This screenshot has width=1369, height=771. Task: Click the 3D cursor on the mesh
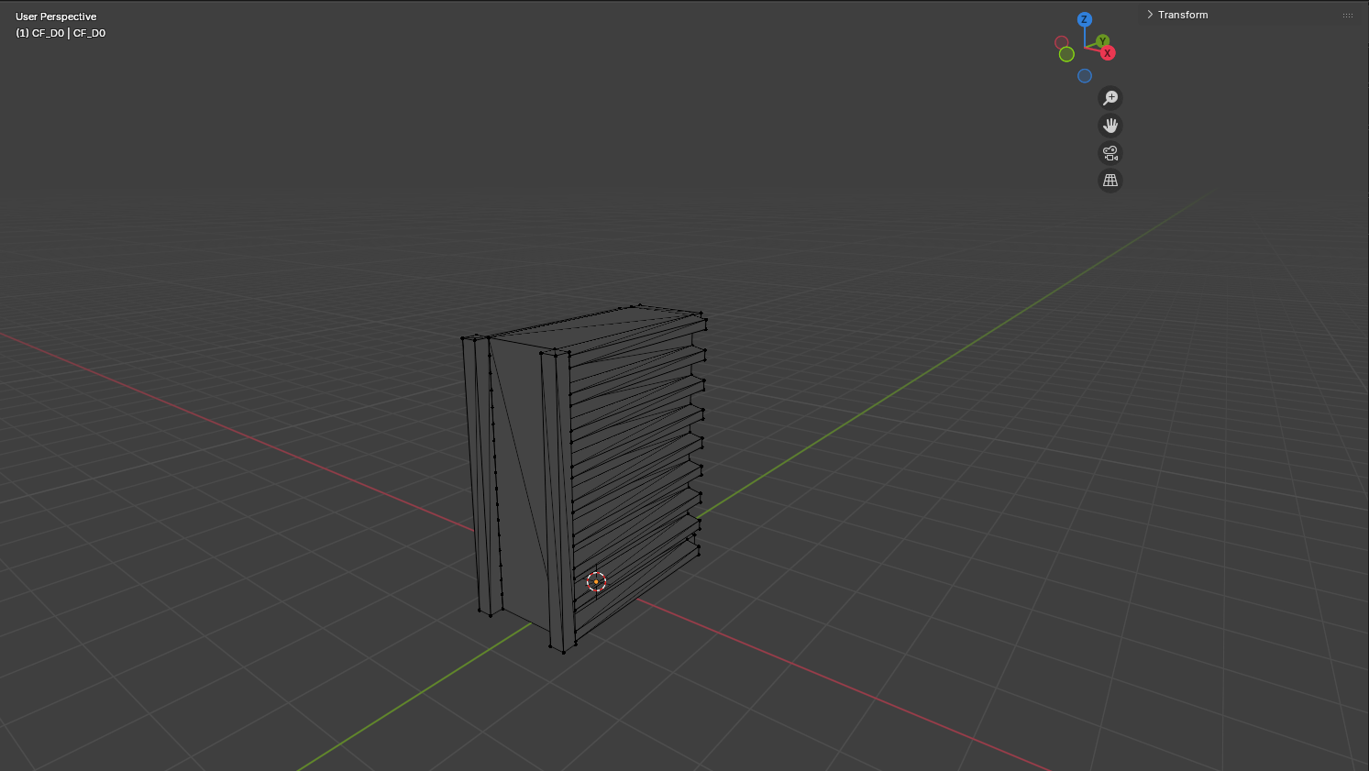596,581
